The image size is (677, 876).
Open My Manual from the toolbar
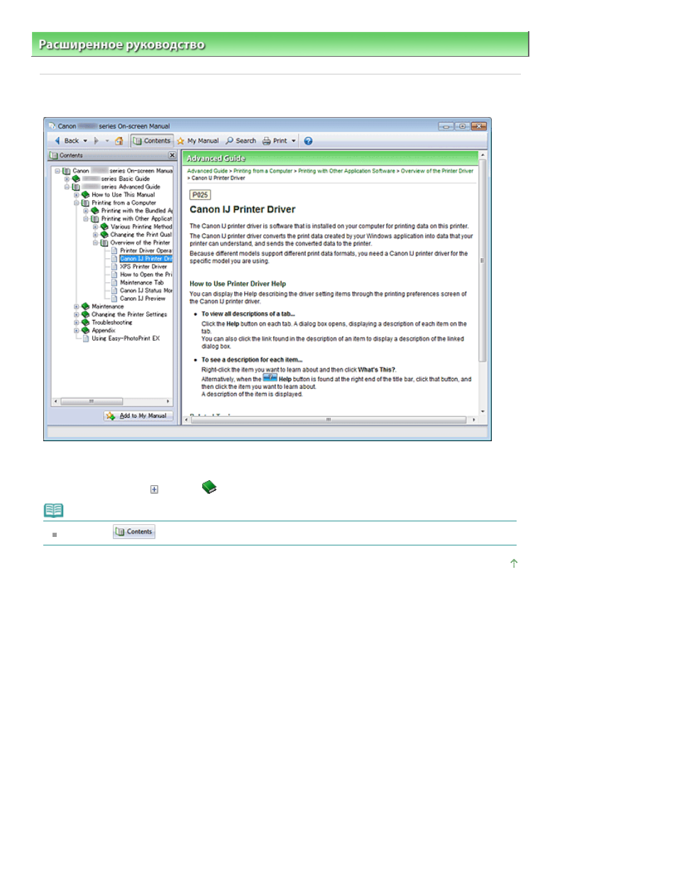[198, 140]
